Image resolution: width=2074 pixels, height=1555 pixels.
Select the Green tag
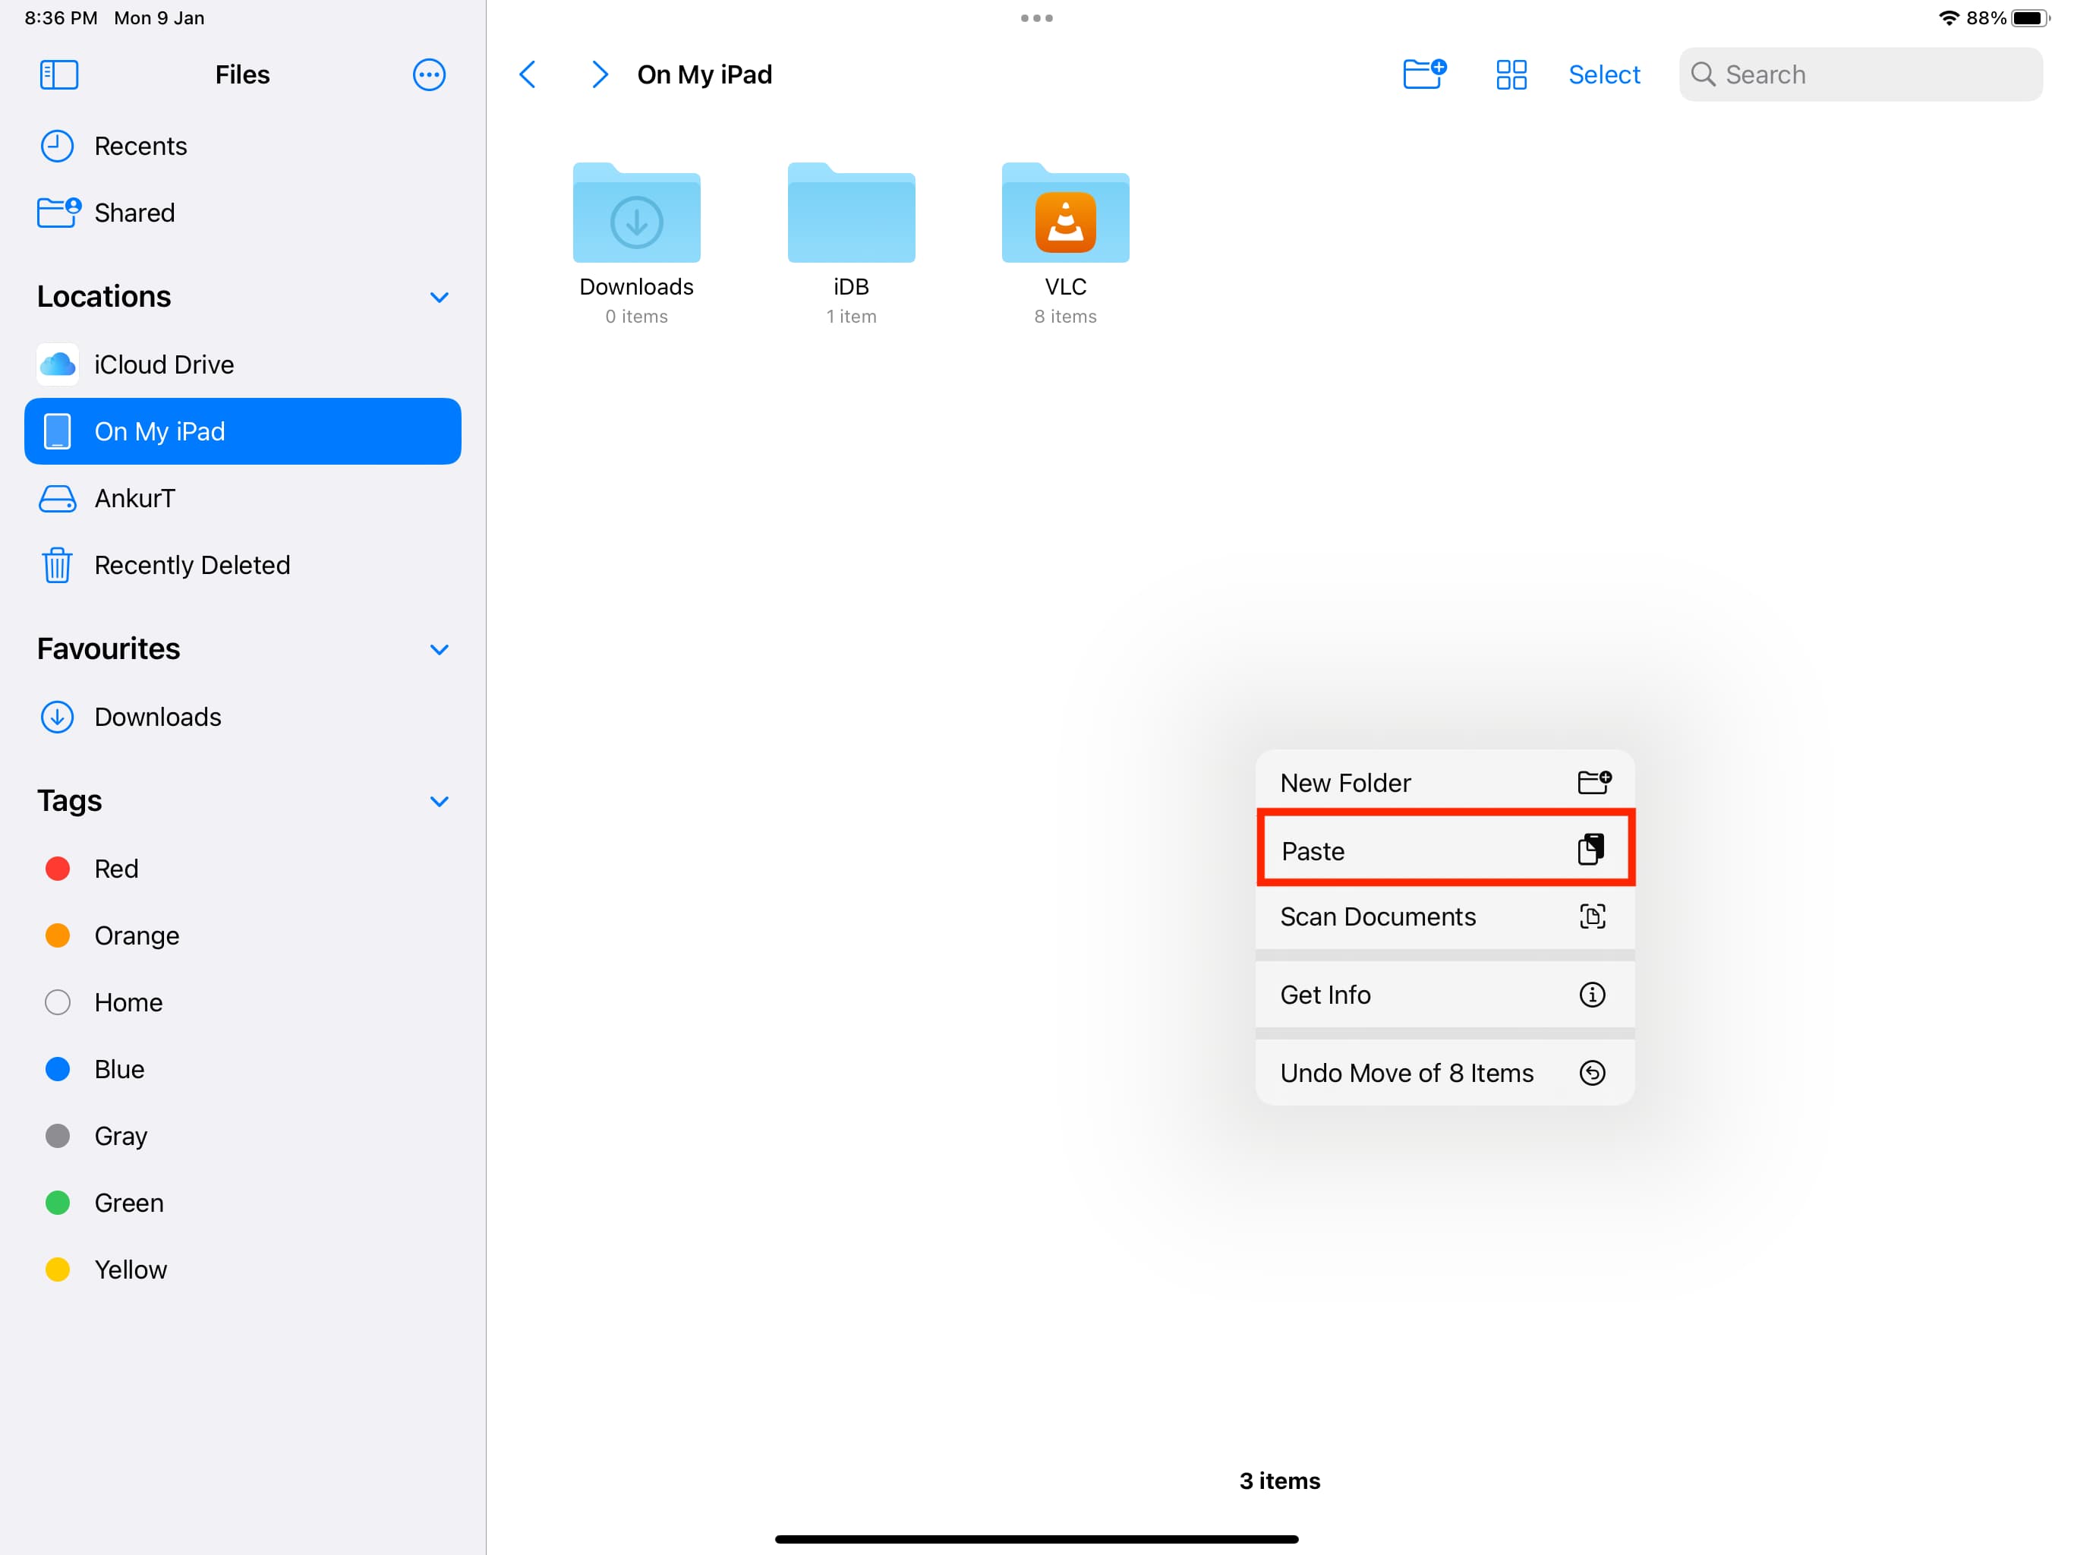coord(242,1203)
